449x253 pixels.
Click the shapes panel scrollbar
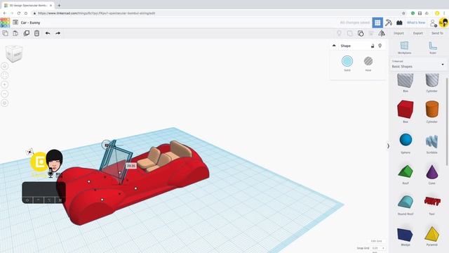point(447,122)
